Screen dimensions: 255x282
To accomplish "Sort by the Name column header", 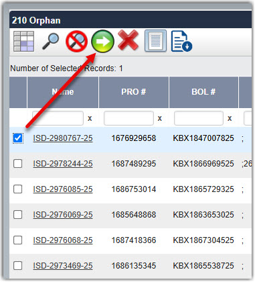I will 63,92.
